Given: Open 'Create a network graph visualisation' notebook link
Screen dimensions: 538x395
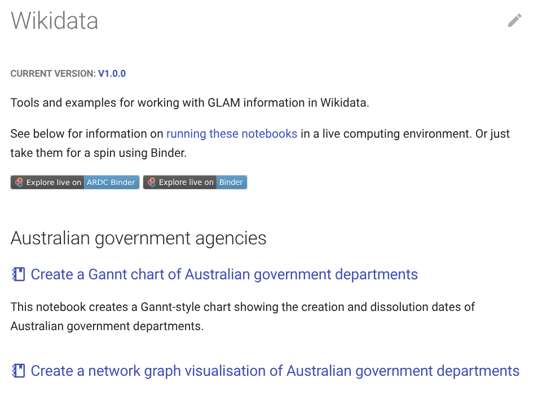Looking at the screenshot, I should point(275,371).
